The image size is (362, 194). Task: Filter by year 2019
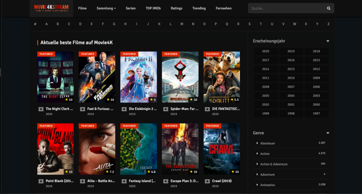291,51
